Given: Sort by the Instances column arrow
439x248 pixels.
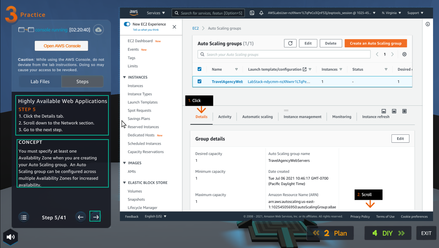Looking at the screenshot, I should (341, 69).
